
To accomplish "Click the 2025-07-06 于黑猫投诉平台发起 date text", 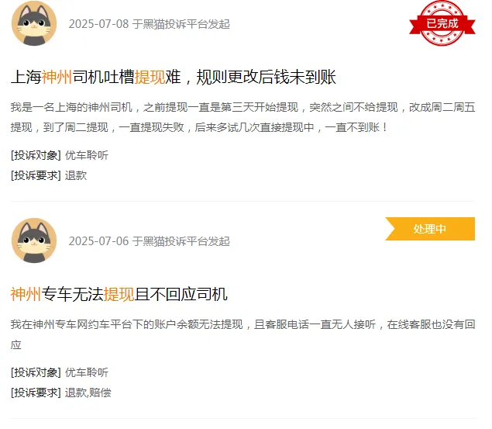I will pos(150,241).
